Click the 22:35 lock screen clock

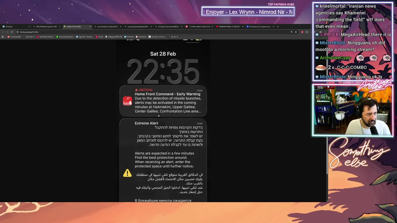[163, 72]
